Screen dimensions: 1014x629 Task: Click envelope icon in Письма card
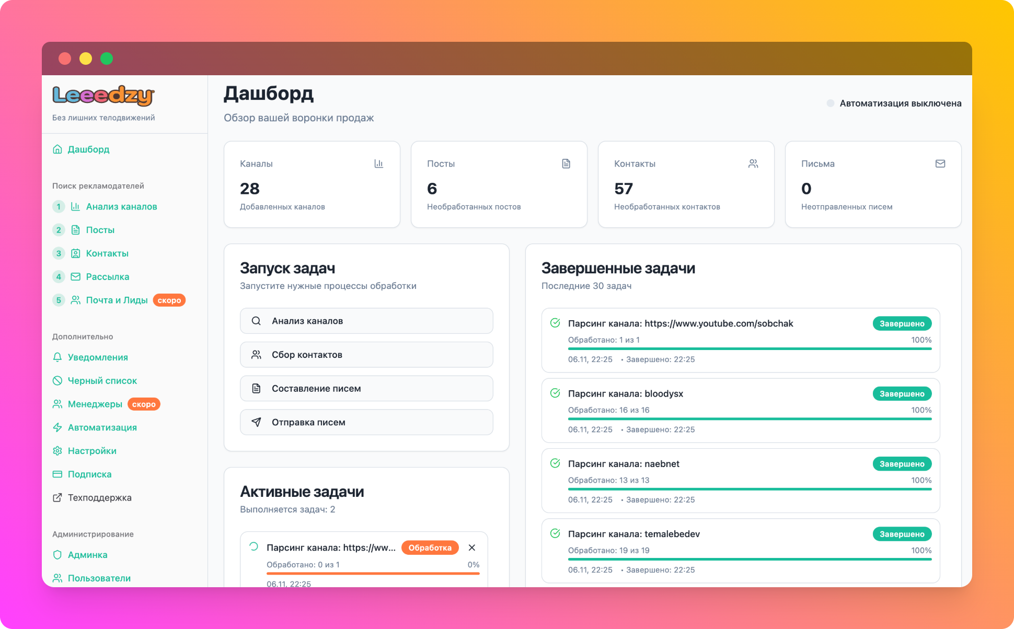(940, 164)
